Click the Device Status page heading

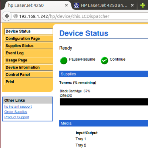(84, 33)
